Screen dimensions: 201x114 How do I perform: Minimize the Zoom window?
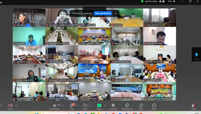(183, 1)
